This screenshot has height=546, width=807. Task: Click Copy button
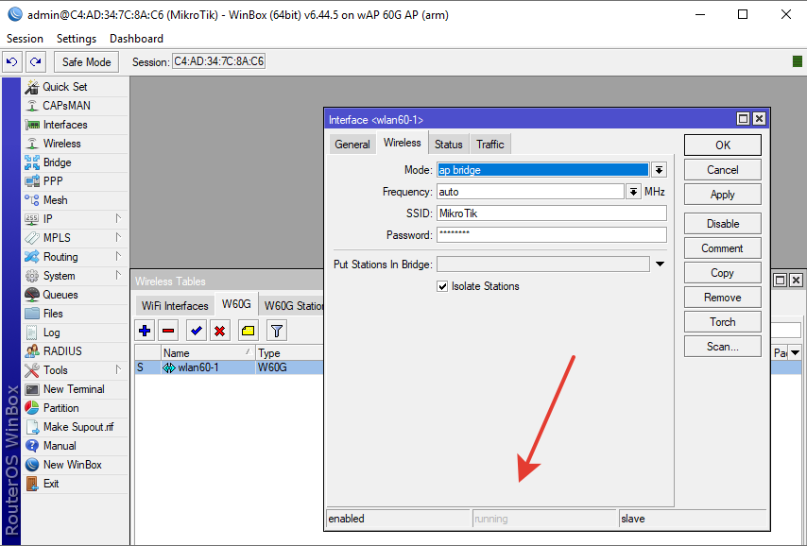[x=723, y=273]
